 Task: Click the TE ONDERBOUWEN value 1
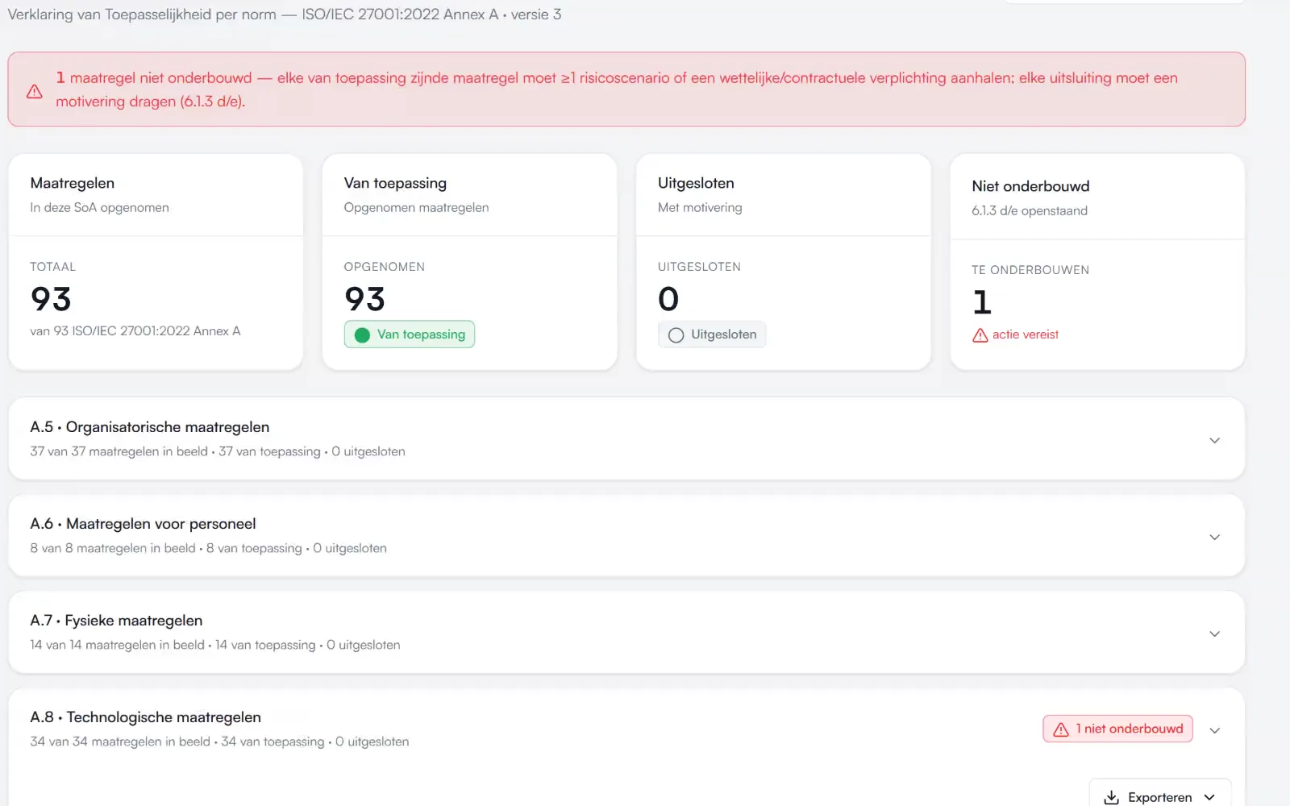coord(982,302)
